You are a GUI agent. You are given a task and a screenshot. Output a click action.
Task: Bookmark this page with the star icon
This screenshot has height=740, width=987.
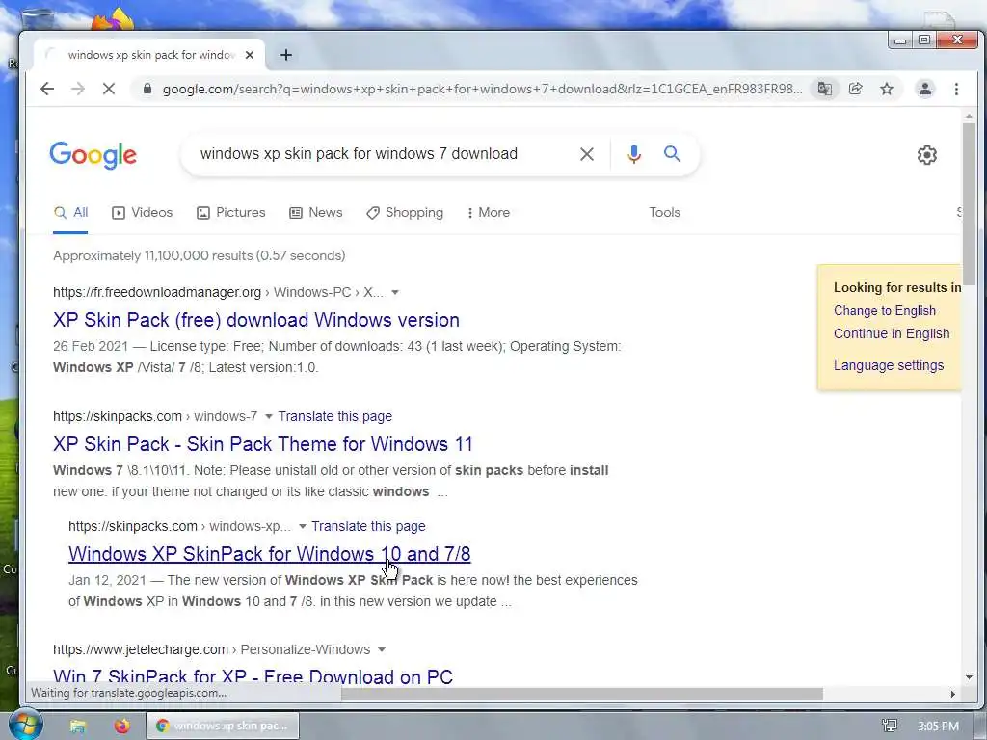pyautogui.click(x=887, y=89)
